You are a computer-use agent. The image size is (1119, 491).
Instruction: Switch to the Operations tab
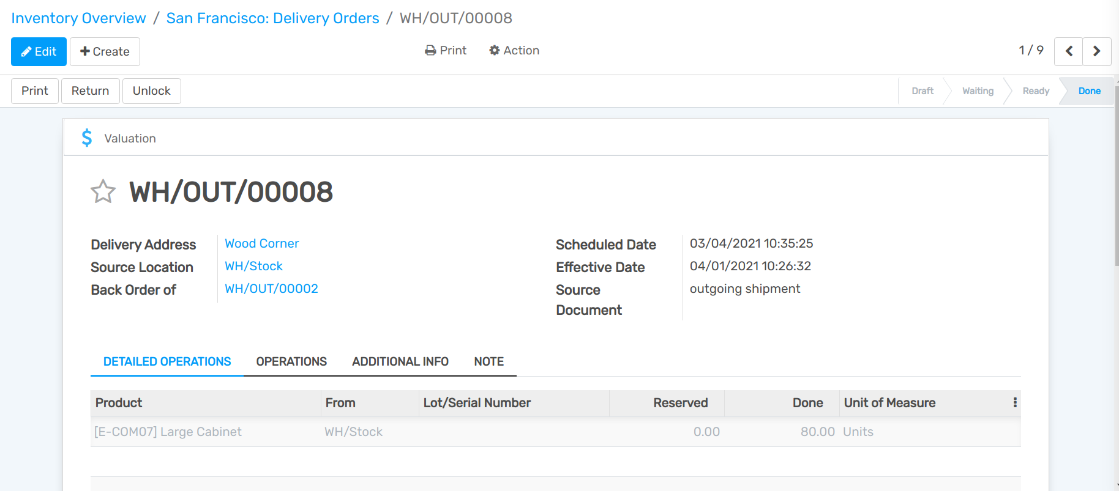coord(291,361)
